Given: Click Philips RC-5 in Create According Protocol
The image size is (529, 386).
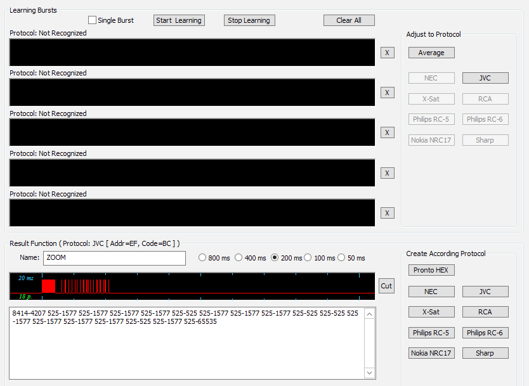Looking at the screenshot, I should (x=431, y=333).
